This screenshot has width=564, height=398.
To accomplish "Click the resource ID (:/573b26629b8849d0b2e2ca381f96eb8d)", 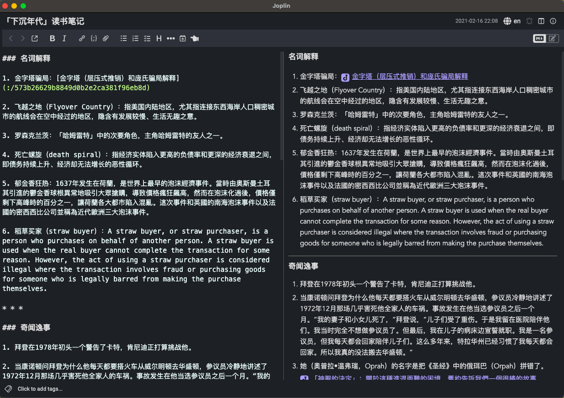I will (x=76, y=87).
